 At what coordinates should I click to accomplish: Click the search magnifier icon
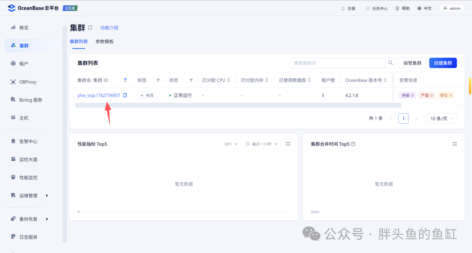pyautogui.click(x=390, y=63)
